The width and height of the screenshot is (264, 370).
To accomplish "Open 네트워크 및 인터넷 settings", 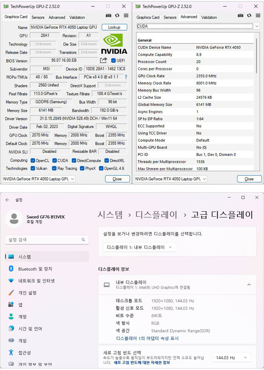I will (47, 281).
